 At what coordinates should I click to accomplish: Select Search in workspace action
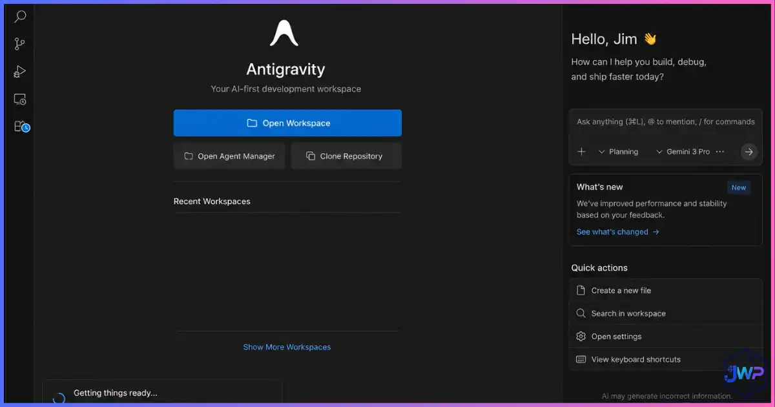click(x=666, y=313)
